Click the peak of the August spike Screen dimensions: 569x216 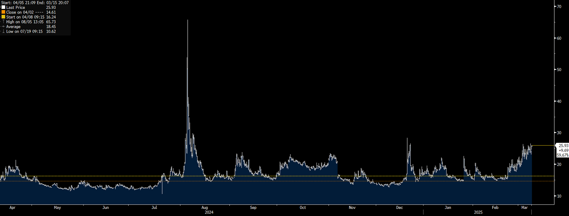coord(188,20)
